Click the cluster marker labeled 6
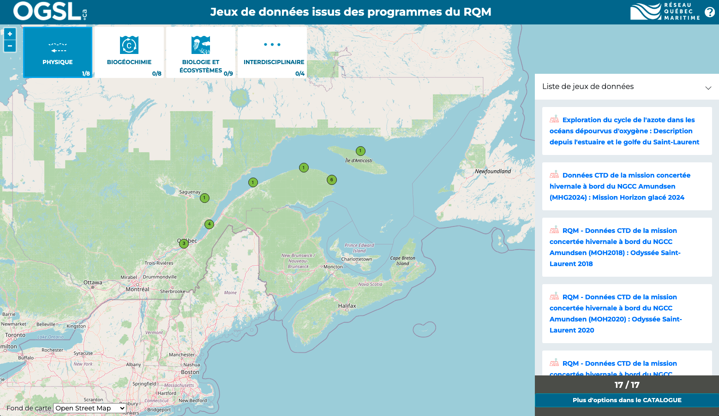Image resolution: width=719 pixels, height=416 pixels. click(x=331, y=180)
